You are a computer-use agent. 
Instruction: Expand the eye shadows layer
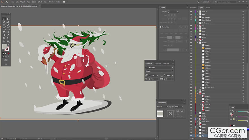[x=197, y=17]
